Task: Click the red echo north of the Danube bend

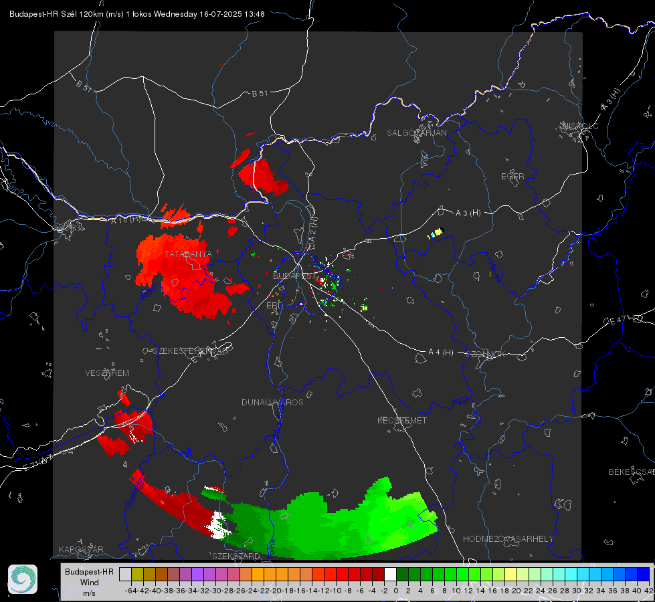Action: pyautogui.click(x=263, y=177)
